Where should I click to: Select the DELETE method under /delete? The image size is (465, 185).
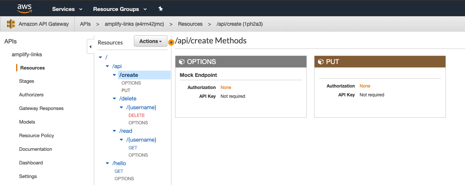[136, 115]
